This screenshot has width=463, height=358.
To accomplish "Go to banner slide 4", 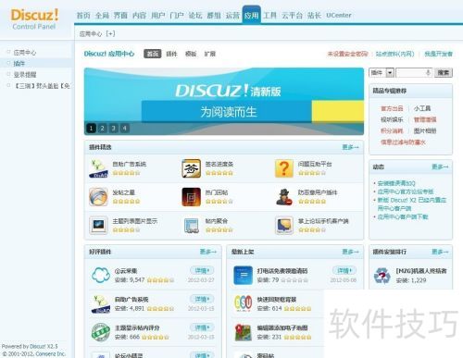I will (124, 128).
